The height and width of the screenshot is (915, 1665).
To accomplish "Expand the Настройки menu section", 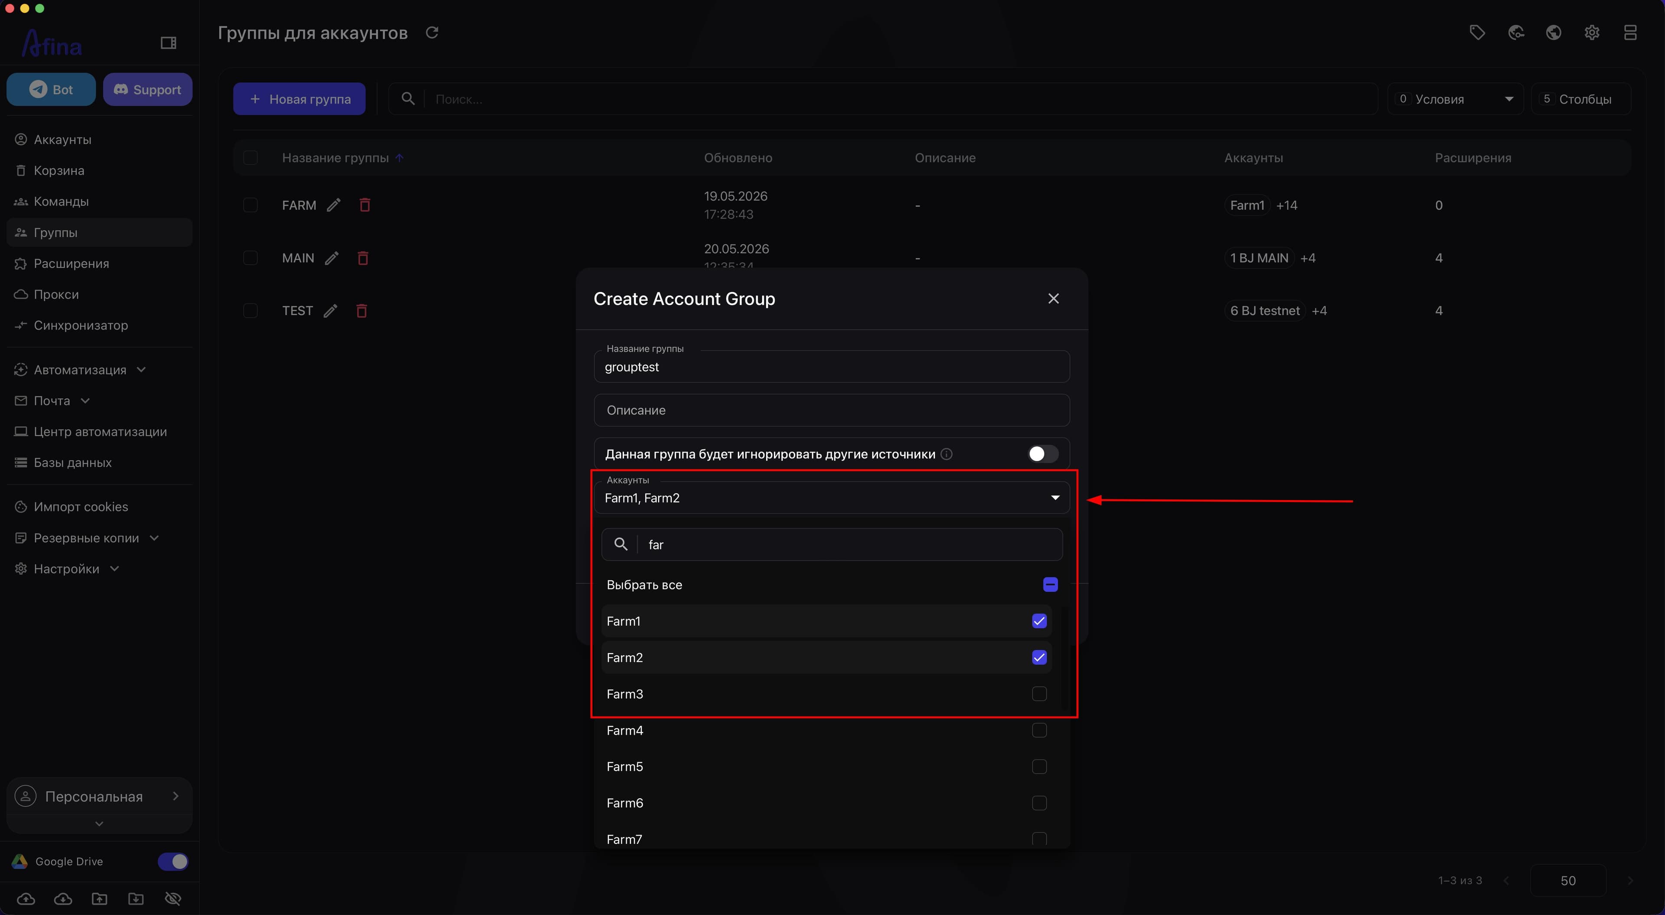I will click(x=67, y=569).
